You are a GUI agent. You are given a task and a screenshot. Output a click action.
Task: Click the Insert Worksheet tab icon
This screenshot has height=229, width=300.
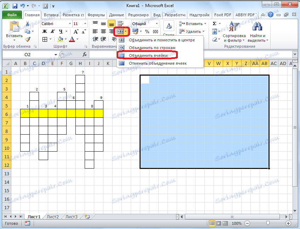[x=87, y=217]
